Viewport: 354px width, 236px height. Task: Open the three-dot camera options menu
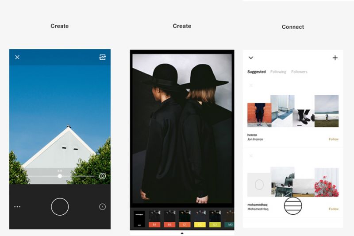(x=17, y=207)
